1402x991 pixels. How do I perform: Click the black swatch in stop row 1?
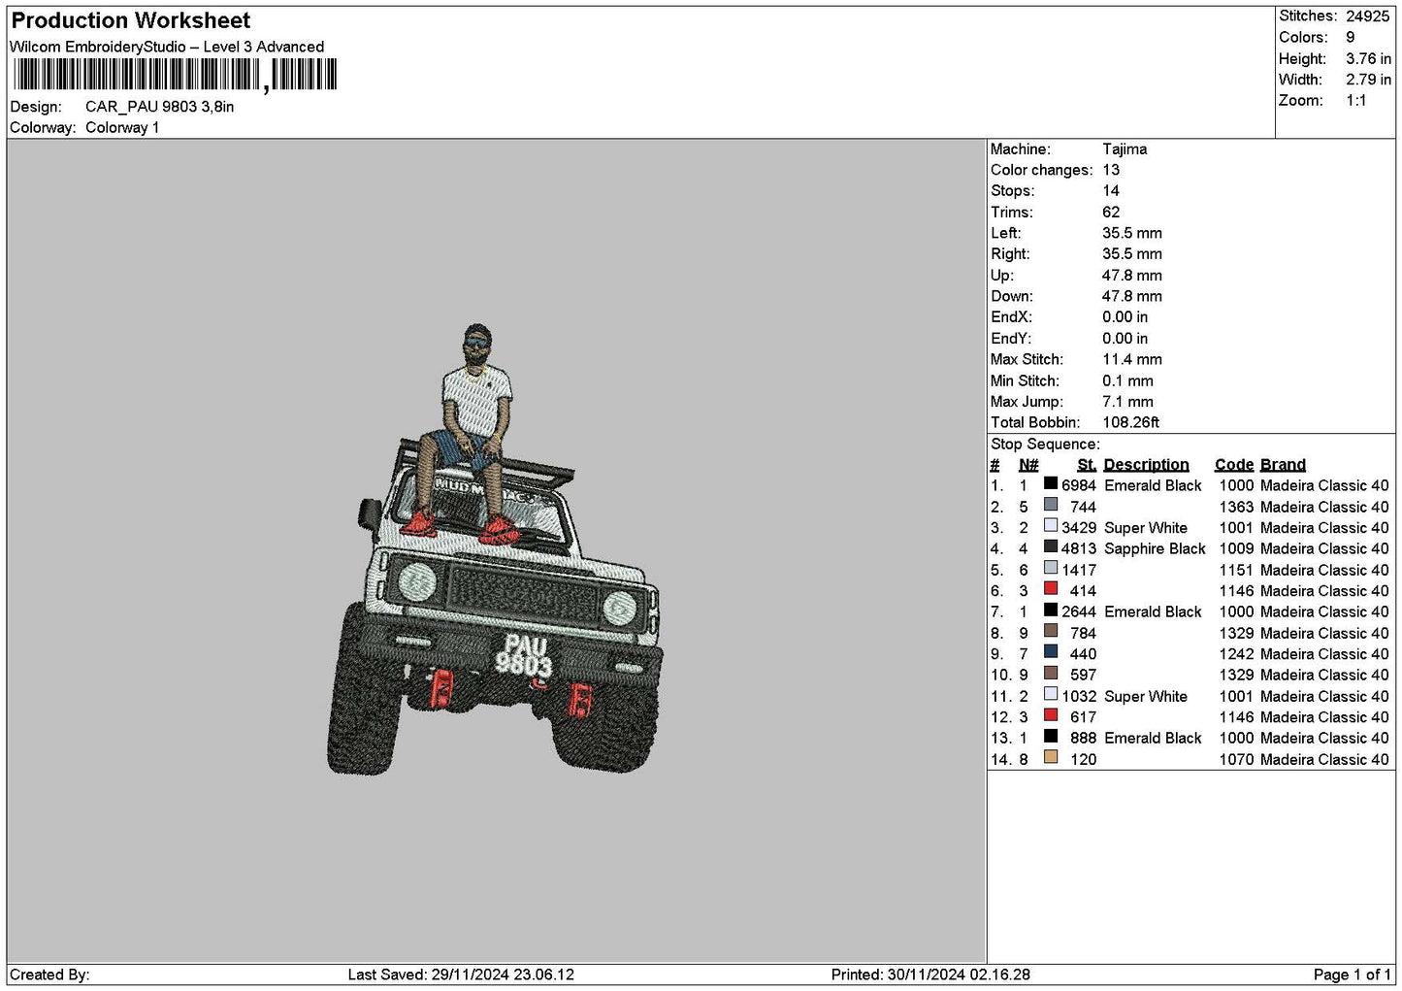point(1051,484)
